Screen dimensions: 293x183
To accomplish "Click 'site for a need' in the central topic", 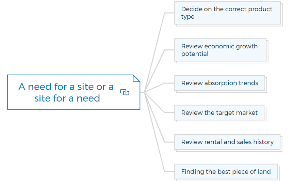I will [67, 98].
